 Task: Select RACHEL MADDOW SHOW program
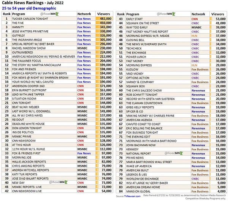29,48
